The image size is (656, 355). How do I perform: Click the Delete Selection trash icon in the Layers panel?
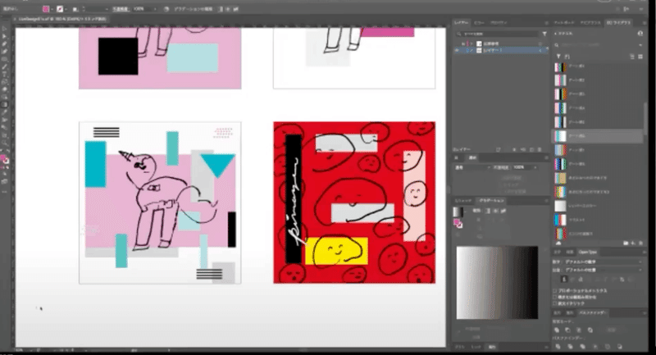[x=540, y=149]
